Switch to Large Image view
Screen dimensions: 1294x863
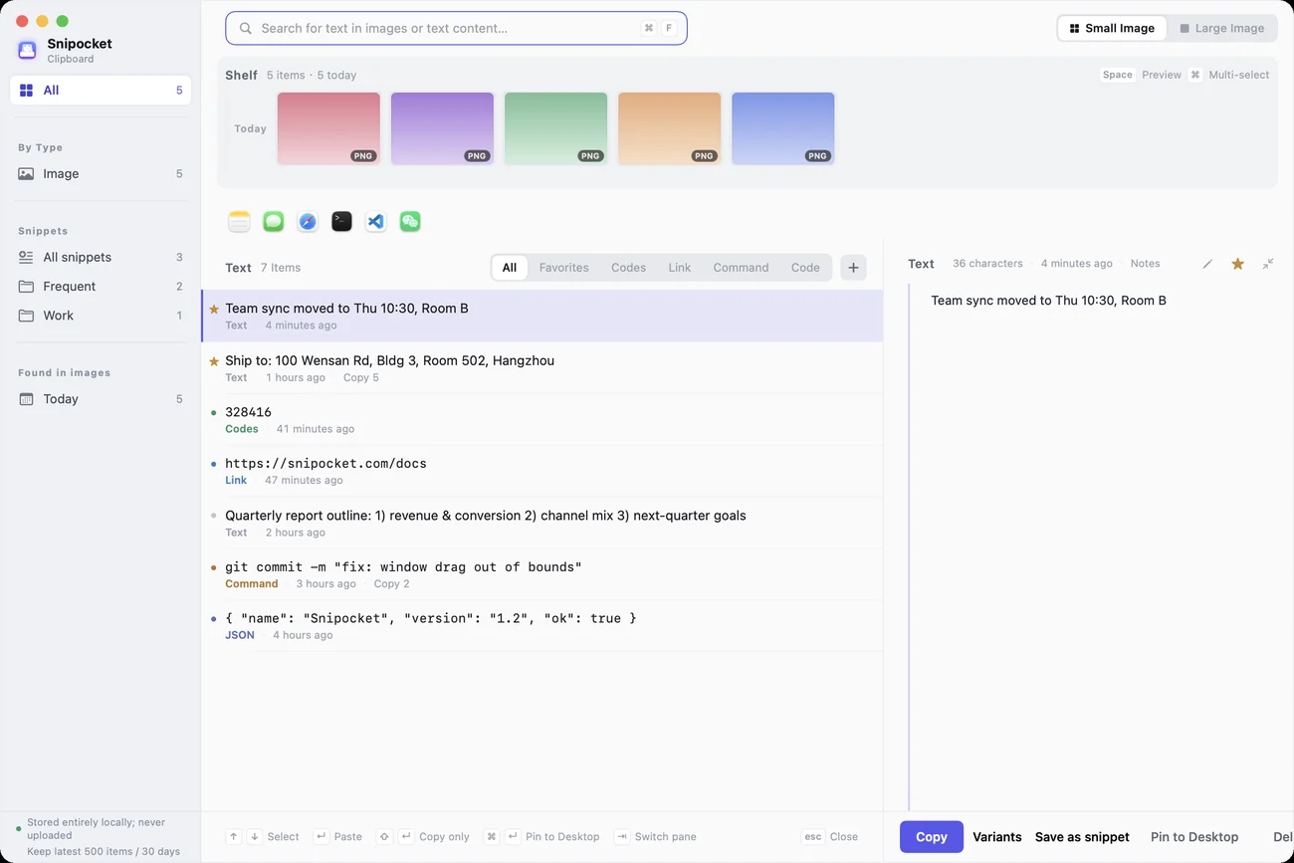pyautogui.click(x=1221, y=28)
